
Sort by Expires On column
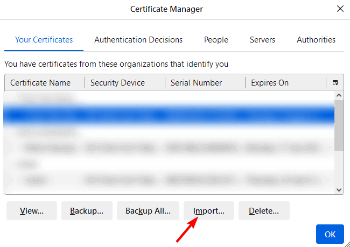click(270, 83)
